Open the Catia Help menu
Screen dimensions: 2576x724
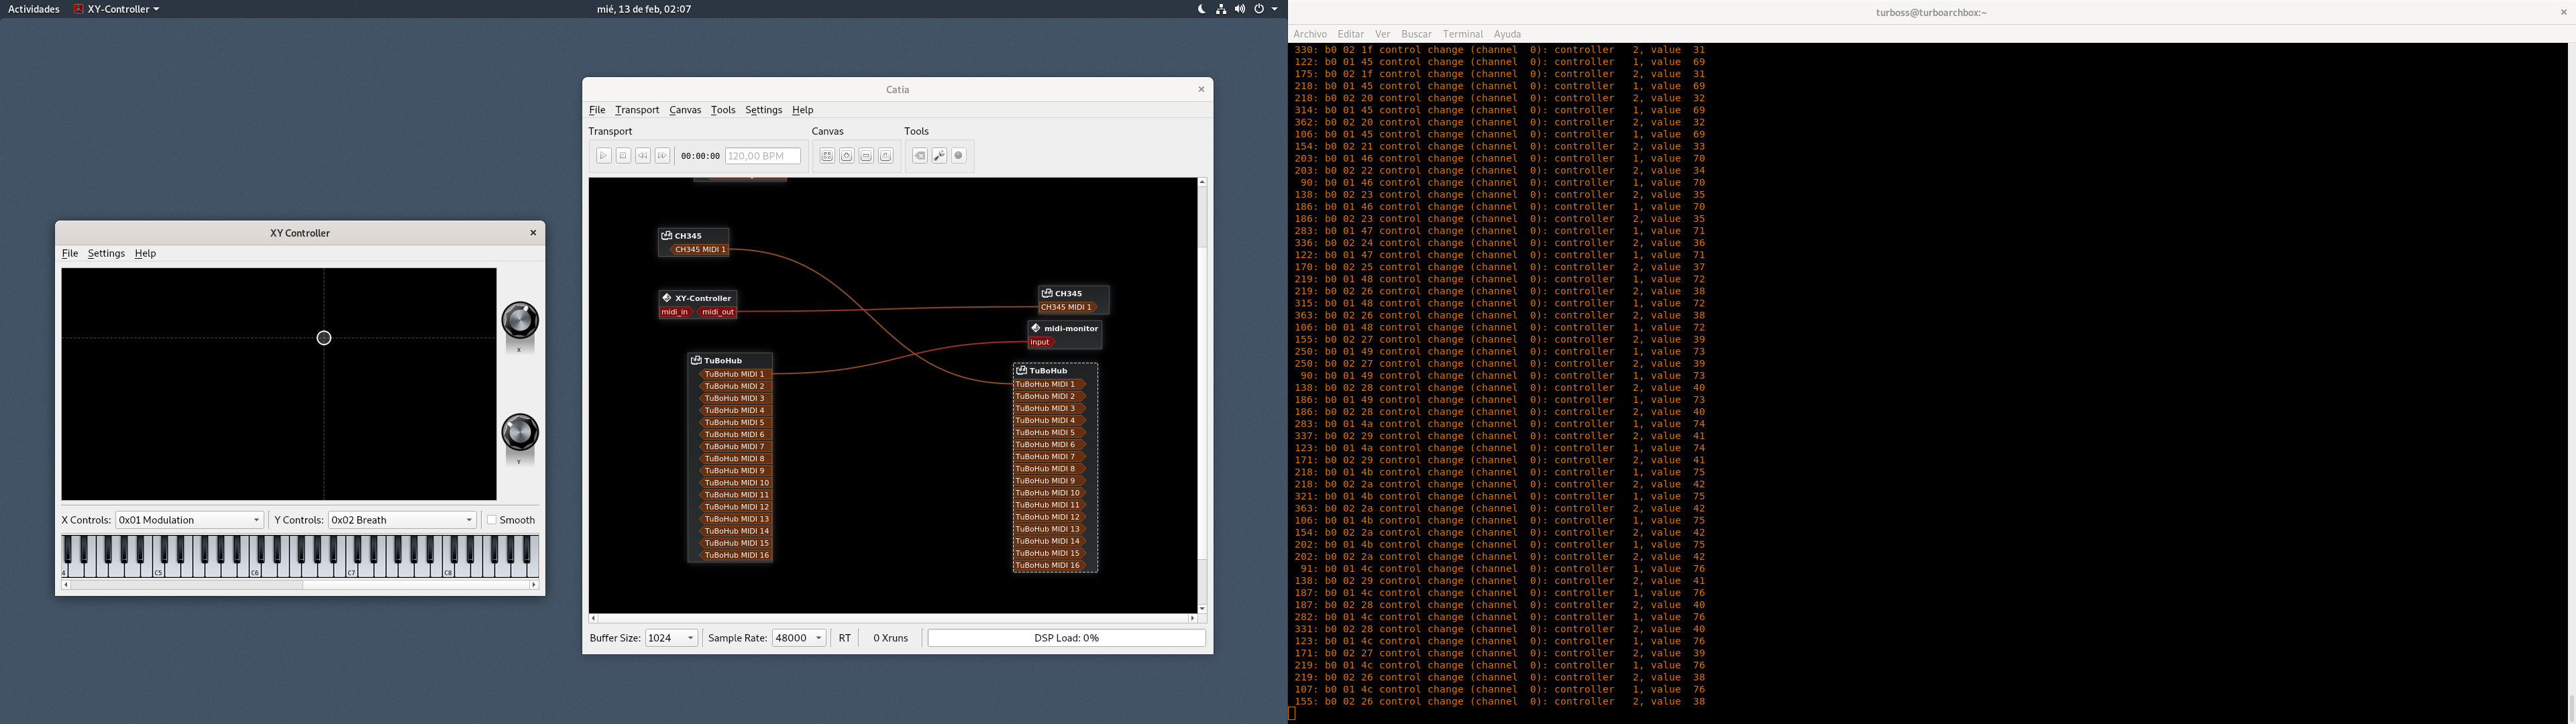[803, 110]
